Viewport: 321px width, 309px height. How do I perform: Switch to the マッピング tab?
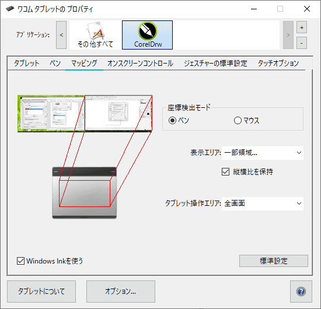coord(84,64)
